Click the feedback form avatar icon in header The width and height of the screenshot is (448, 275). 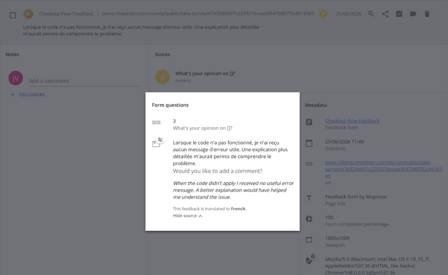28,14
